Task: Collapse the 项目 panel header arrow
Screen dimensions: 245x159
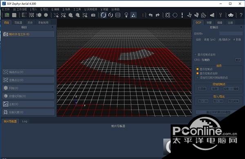Action: 53,27
